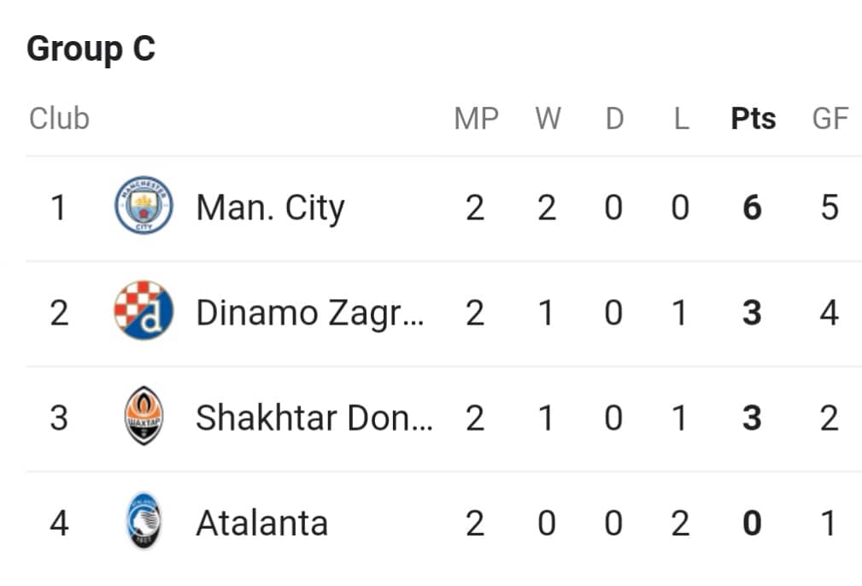Click rank number 2 for Dinamo Zagreb
Image resolution: width=862 pixels, height=586 pixels.
[x=59, y=313]
